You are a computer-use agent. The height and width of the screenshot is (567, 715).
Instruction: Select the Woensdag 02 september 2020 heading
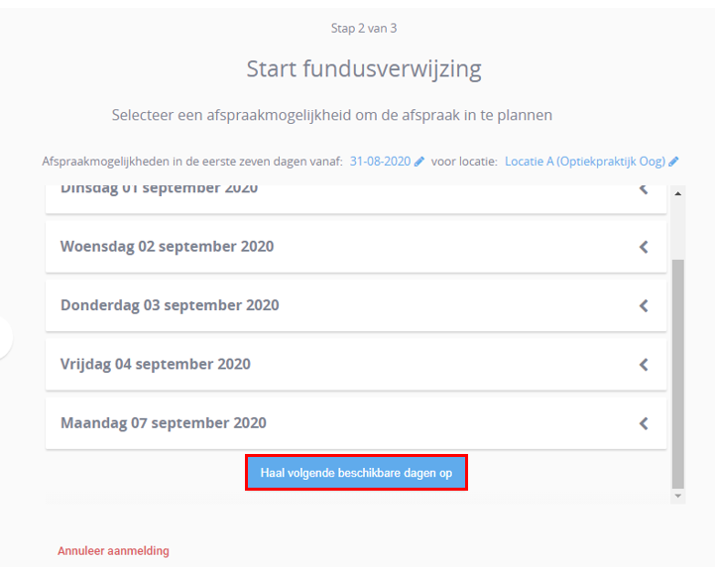point(167,247)
